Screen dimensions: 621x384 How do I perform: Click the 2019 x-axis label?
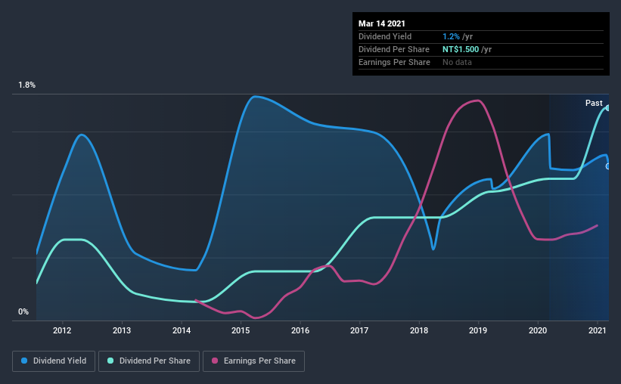[479, 330]
